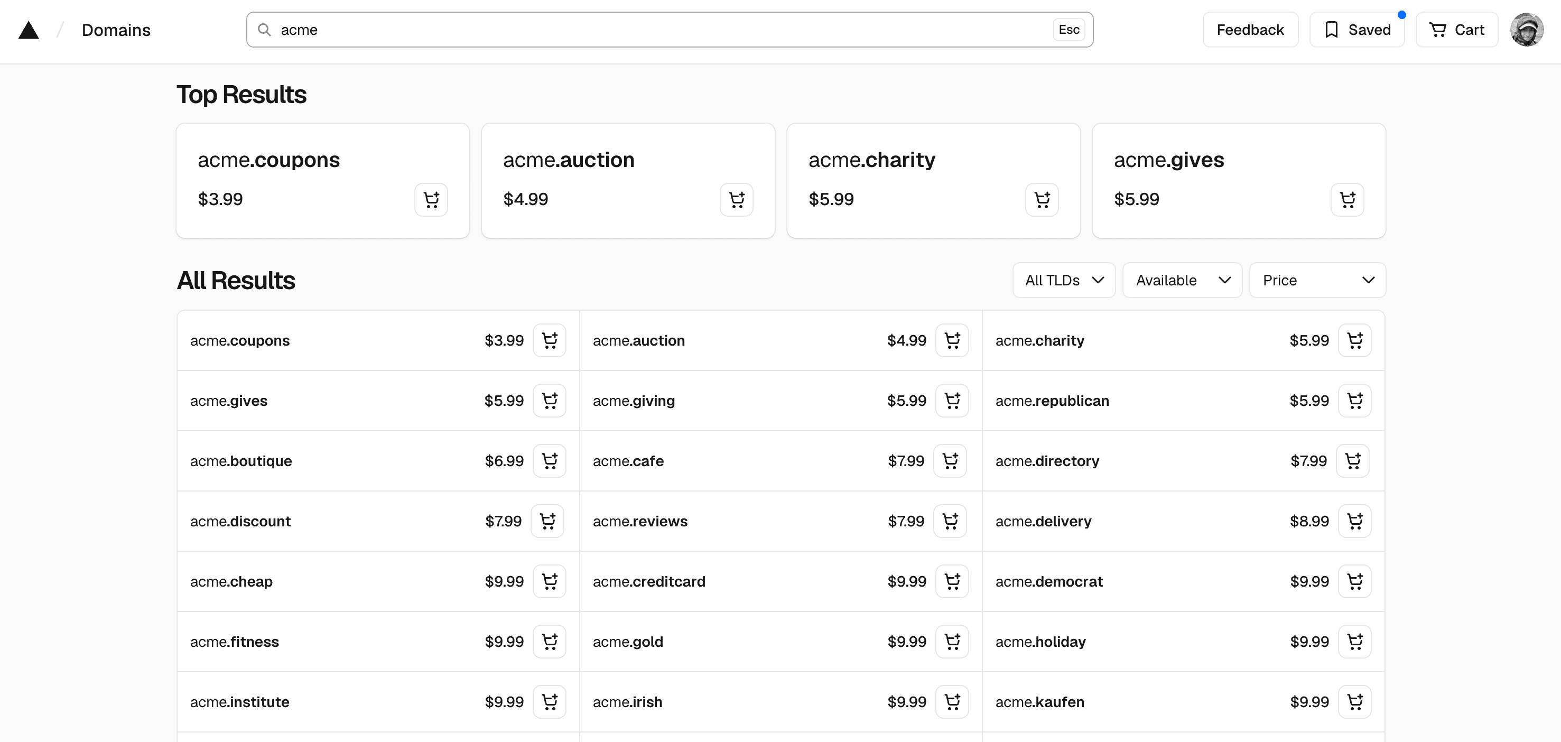
Task: Add acme.holiday to cart
Action: click(x=1354, y=642)
